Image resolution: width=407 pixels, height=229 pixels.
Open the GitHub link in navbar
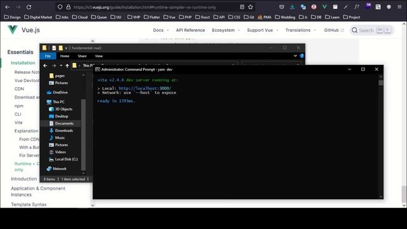(x=334, y=30)
